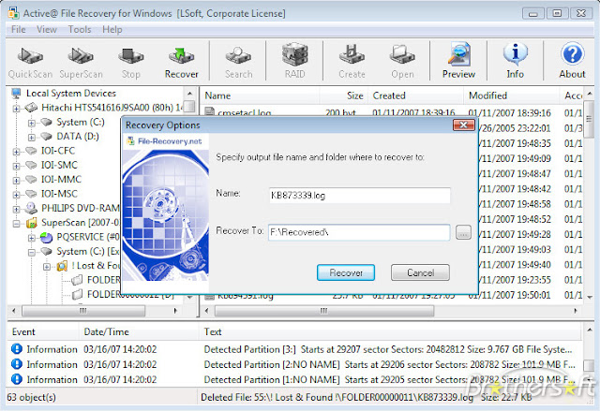
Task: Cancel the Recovery Options dialog
Action: [x=420, y=272]
